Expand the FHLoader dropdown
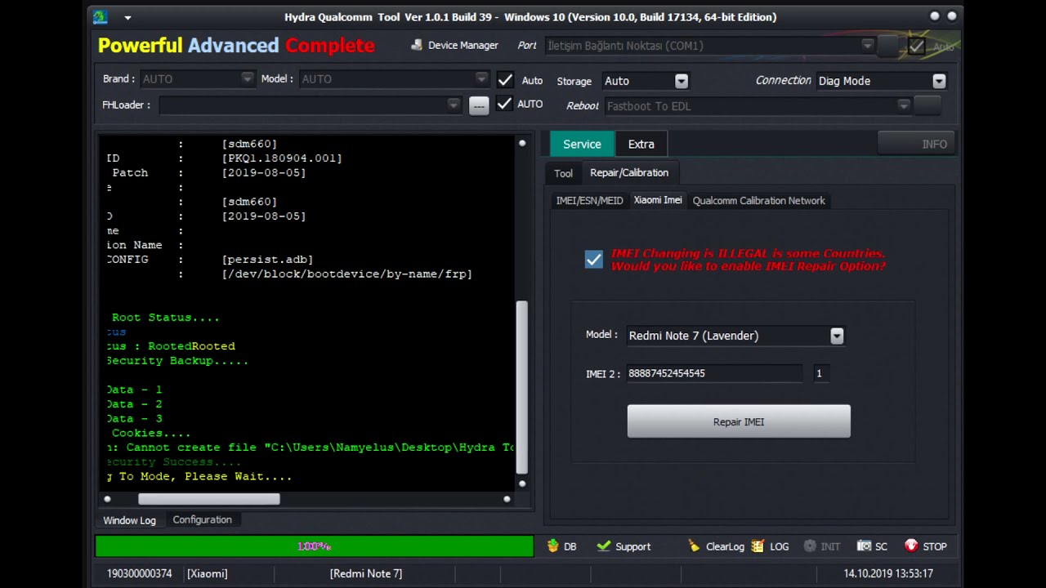This screenshot has height=588, width=1046. [x=454, y=105]
